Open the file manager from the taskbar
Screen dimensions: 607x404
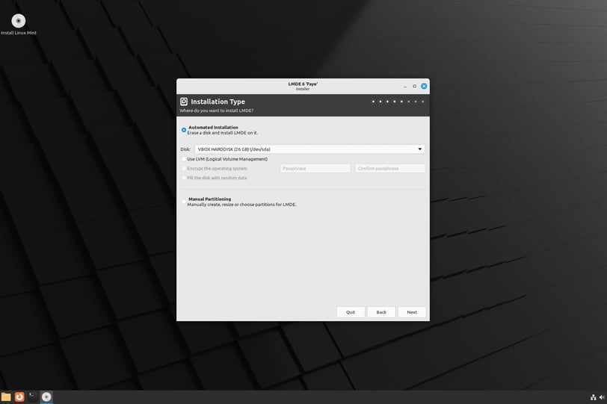(x=6, y=397)
